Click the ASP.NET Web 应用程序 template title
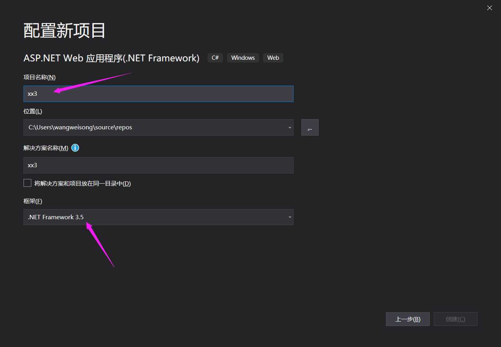This screenshot has width=501, height=347. 112,58
